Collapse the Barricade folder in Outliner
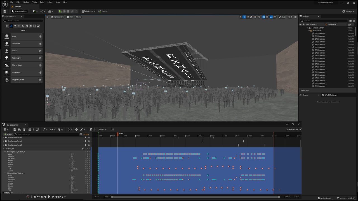358x201 pixels. 309,31
